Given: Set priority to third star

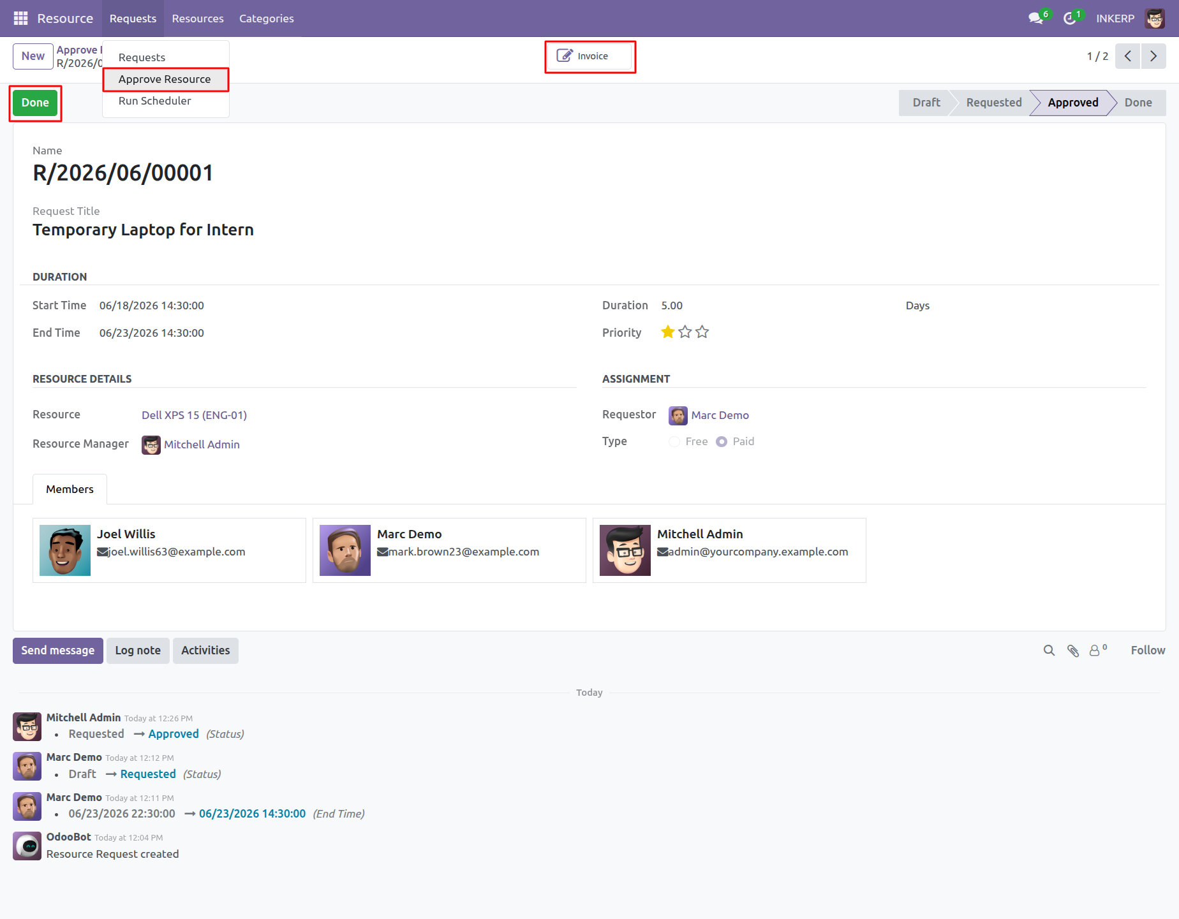Looking at the screenshot, I should [702, 332].
